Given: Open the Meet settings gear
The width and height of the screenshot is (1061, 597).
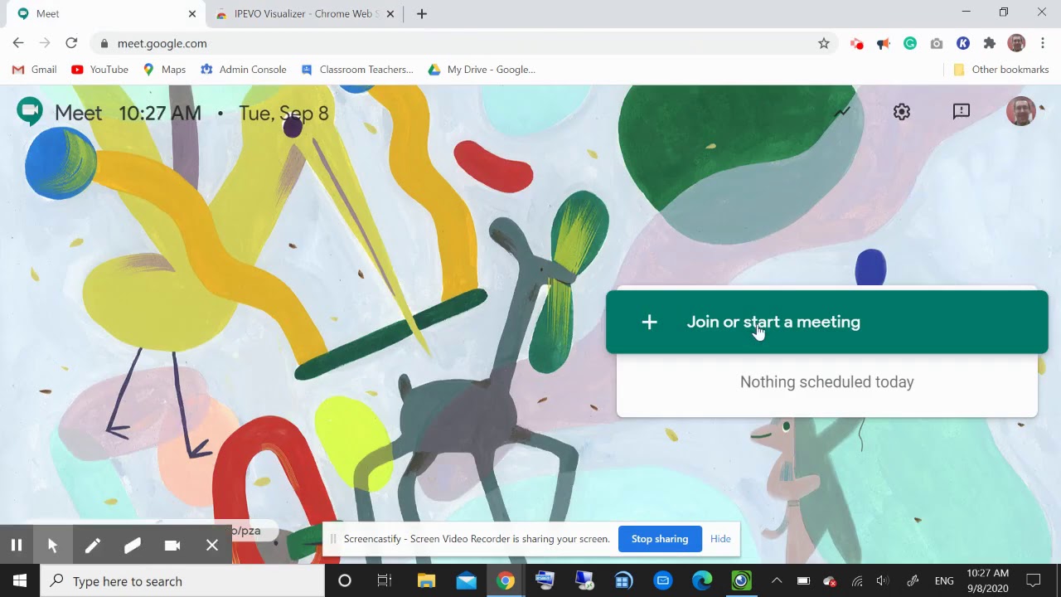Looking at the screenshot, I should point(902,112).
